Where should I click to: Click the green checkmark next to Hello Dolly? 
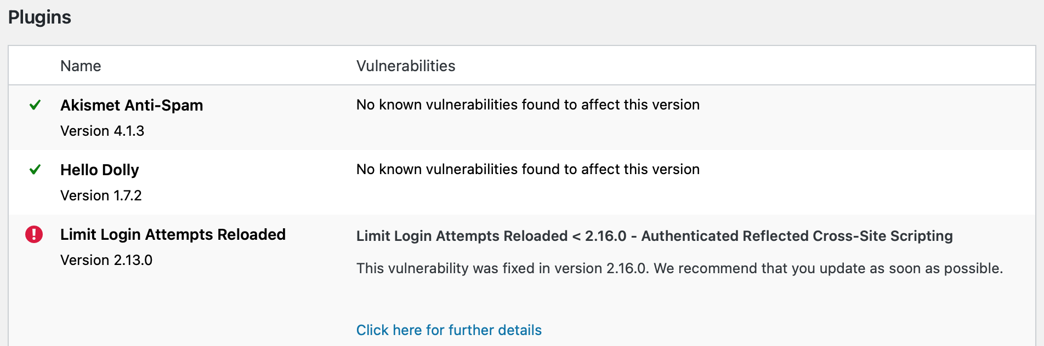click(35, 169)
